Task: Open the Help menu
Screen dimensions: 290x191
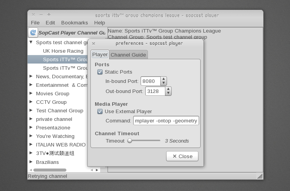Action: pos(99,23)
